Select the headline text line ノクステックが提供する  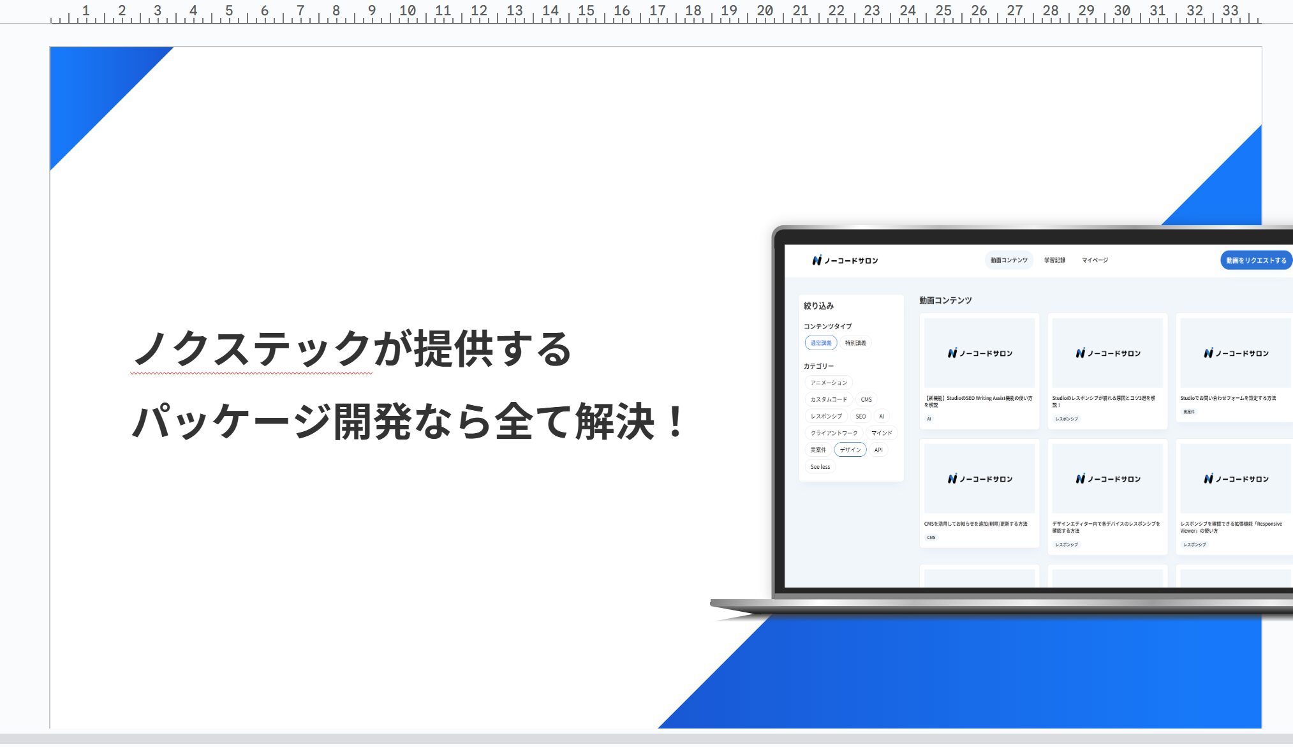(351, 348)
